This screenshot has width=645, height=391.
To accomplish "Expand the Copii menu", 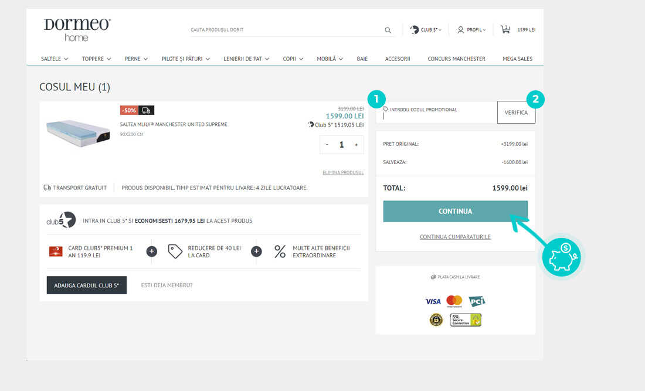I will coord(293,59).
